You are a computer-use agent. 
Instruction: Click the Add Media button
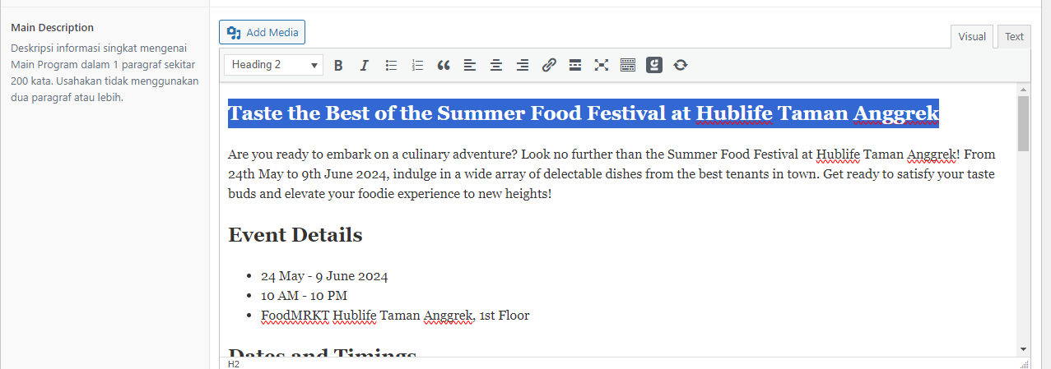pyautogui.click(x=262, y=32)
